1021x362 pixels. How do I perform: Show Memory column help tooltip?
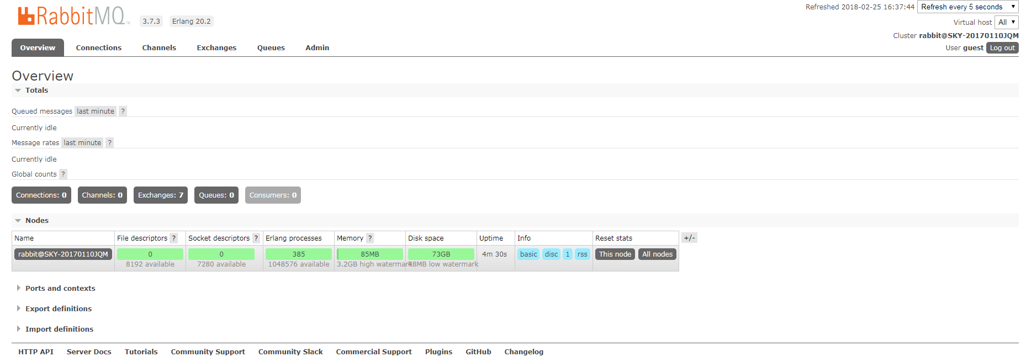click(x=370, y=238)
